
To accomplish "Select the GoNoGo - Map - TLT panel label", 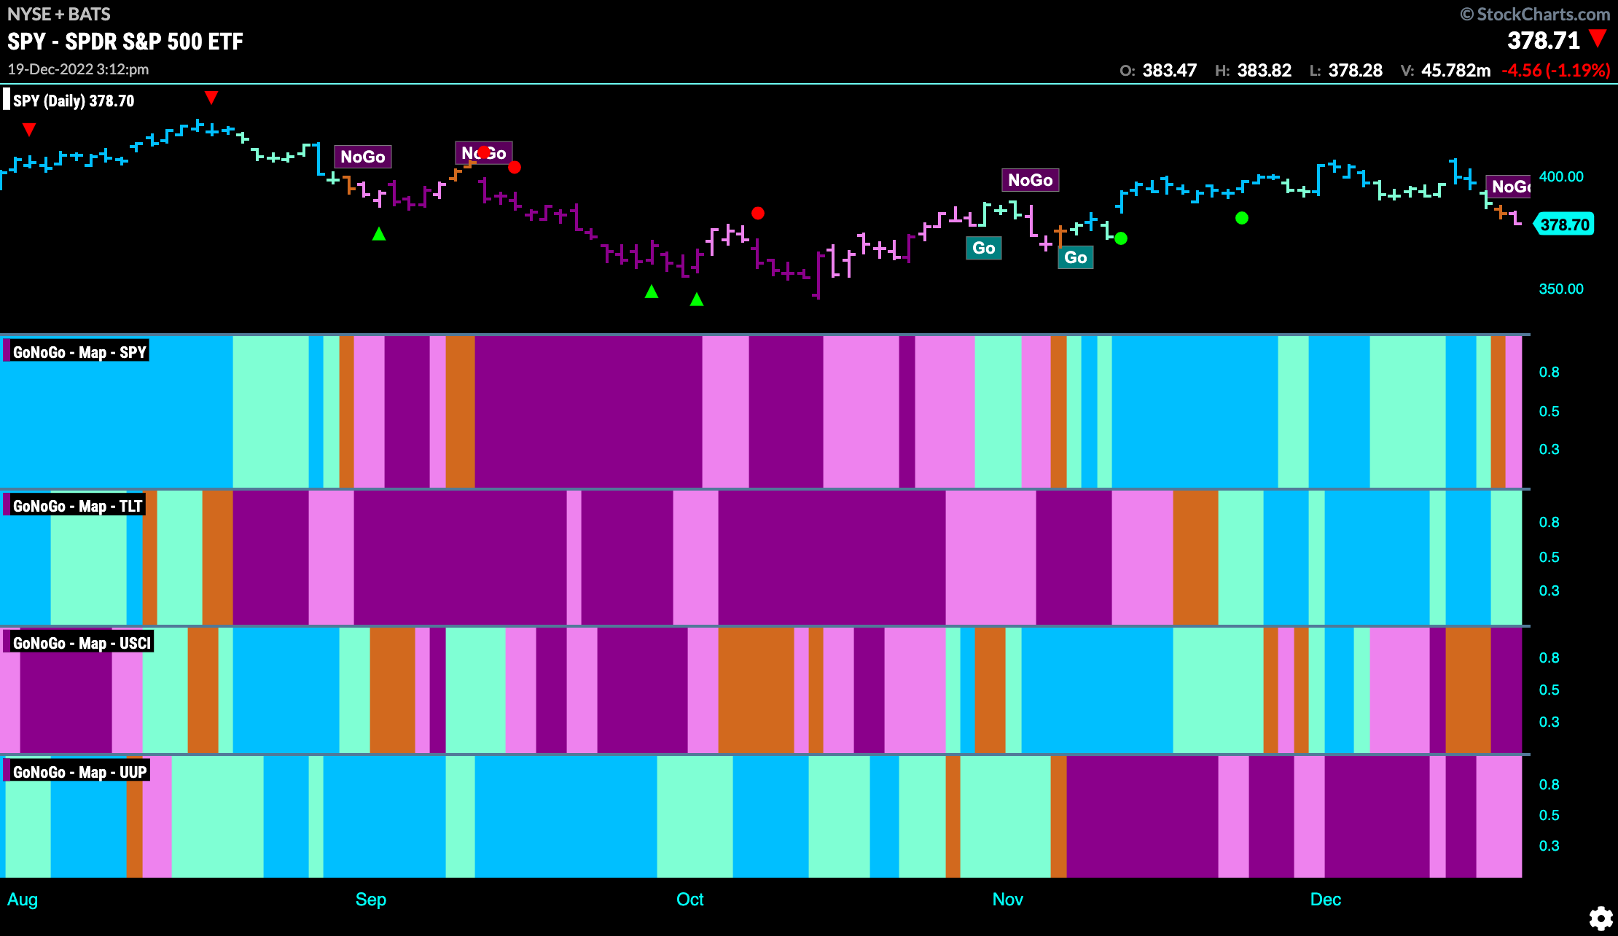I will (76, 505).
